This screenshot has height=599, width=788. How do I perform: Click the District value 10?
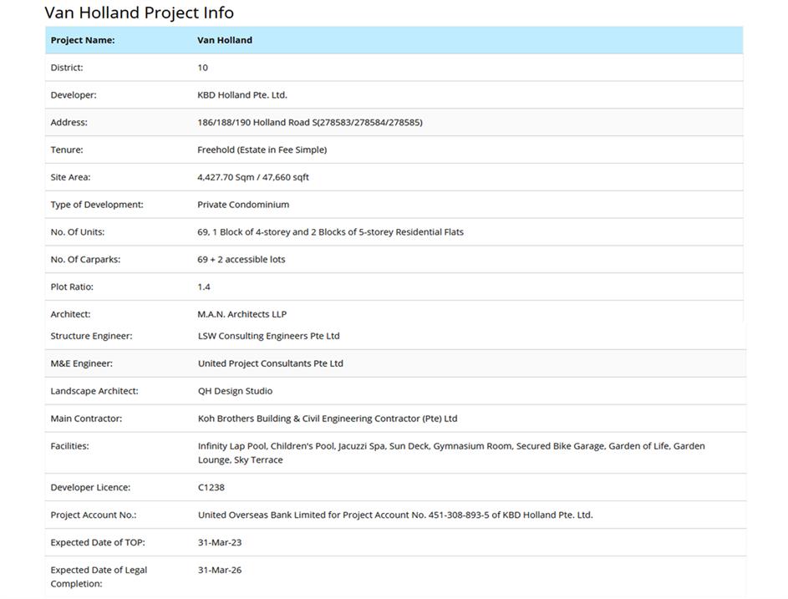point(203,68)
